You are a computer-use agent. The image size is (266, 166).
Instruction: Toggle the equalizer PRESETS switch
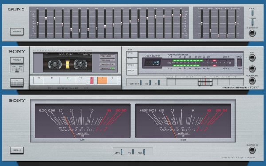click(252, 23)
